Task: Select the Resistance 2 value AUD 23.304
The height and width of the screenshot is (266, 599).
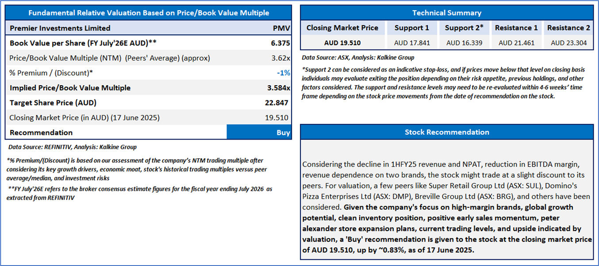Action: 568,43
